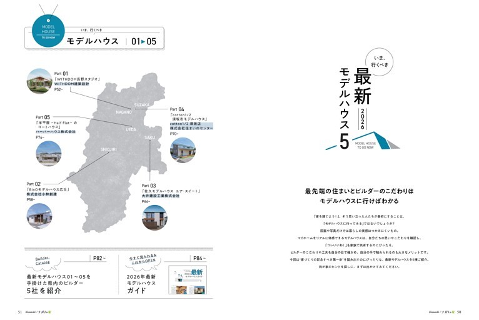Image resolution: width=479 pixels, height=320 pixels.
Task: Click the モデルハウス title heading
Action: pos(93,41)
